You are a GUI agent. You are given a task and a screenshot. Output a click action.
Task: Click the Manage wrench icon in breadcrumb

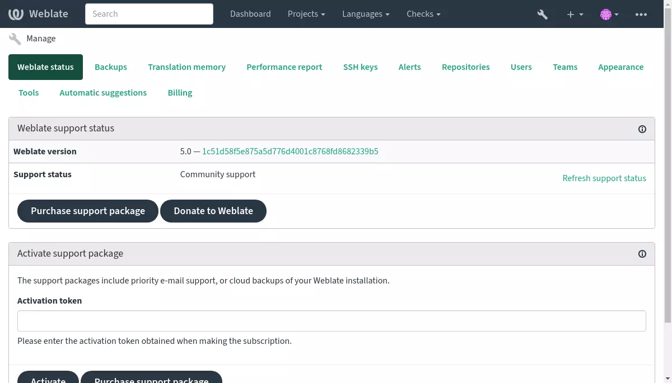tap(15, 39)
